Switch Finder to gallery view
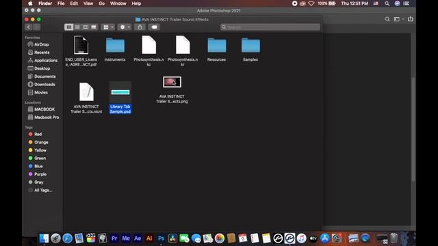Screen dimensions: 438x246 coord(94,27)
